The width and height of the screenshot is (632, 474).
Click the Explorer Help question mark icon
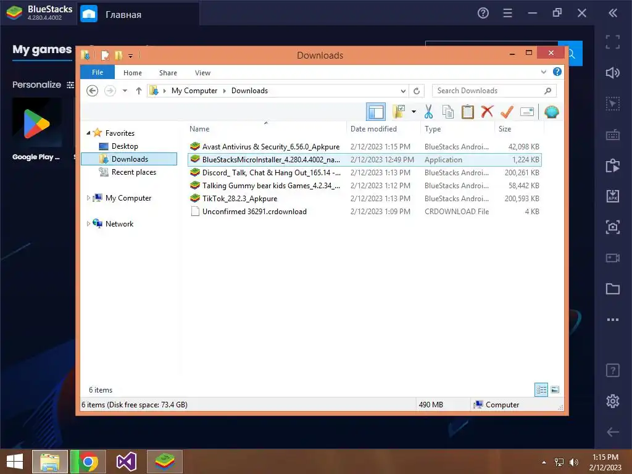557,72
